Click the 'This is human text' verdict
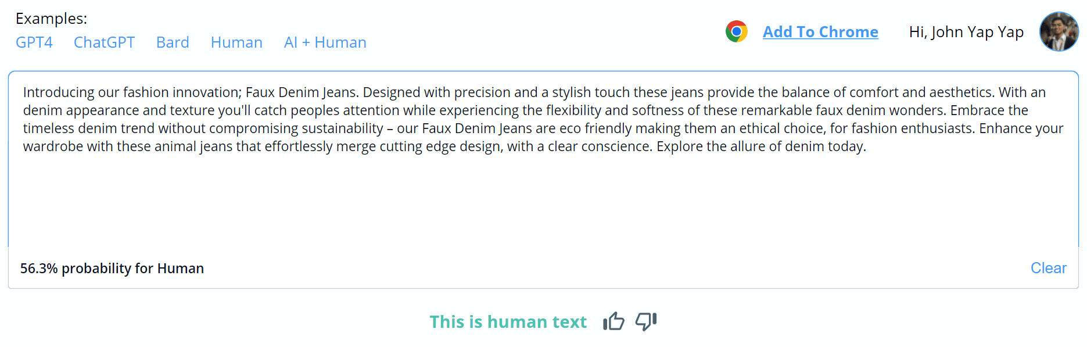Screen dimensions: 1087x347 (508, 321)
